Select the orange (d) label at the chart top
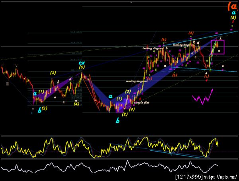 click(x=191, y=33)
